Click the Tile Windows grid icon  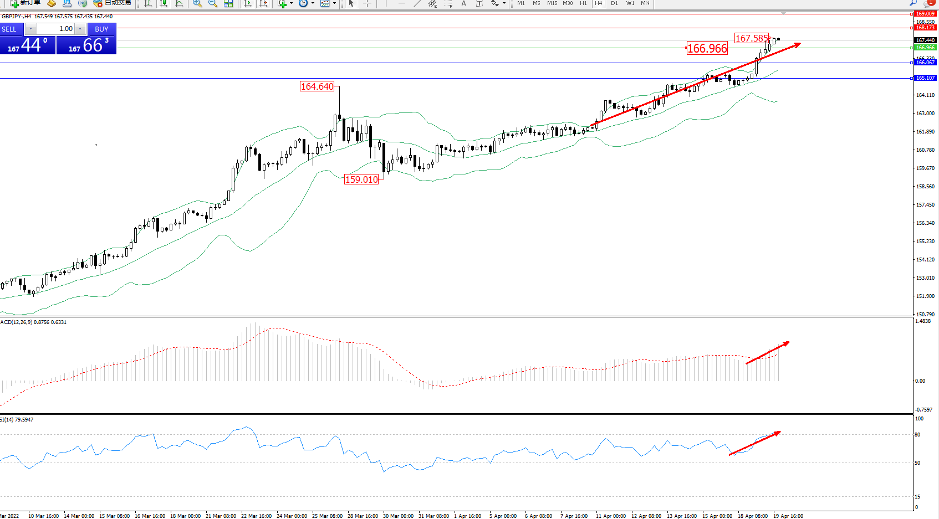coord(228,3)
